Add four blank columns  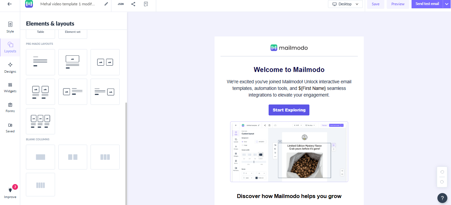(40, 184)
